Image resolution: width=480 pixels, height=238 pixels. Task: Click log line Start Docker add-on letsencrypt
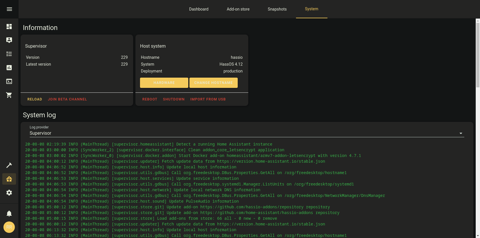[193, 156]
